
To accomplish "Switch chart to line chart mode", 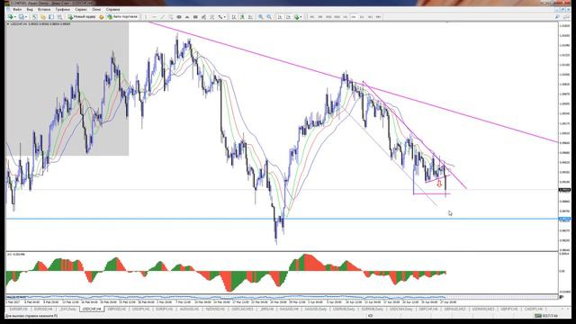I will [x=250, y=16].
